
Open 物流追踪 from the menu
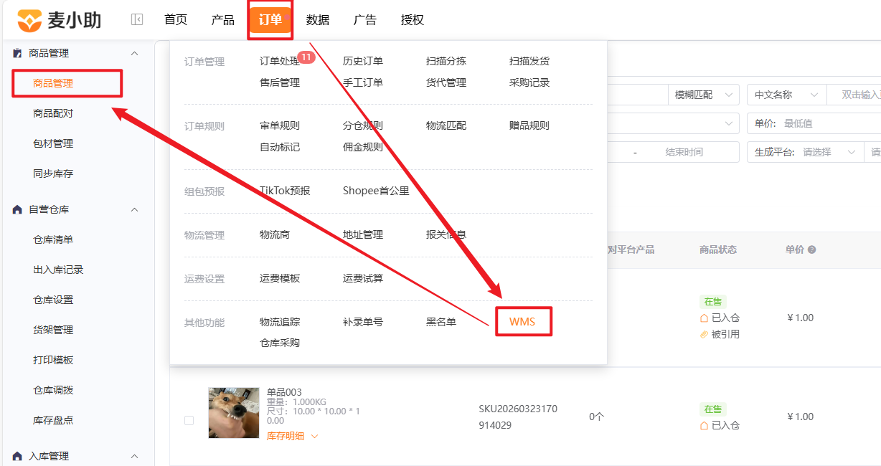280,323
